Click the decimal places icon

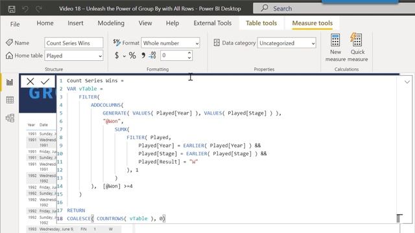tap(152, 55)
